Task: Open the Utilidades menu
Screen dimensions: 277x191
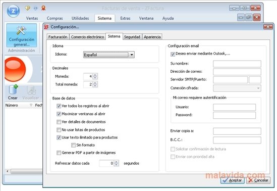Action: [x=80, y=18]
